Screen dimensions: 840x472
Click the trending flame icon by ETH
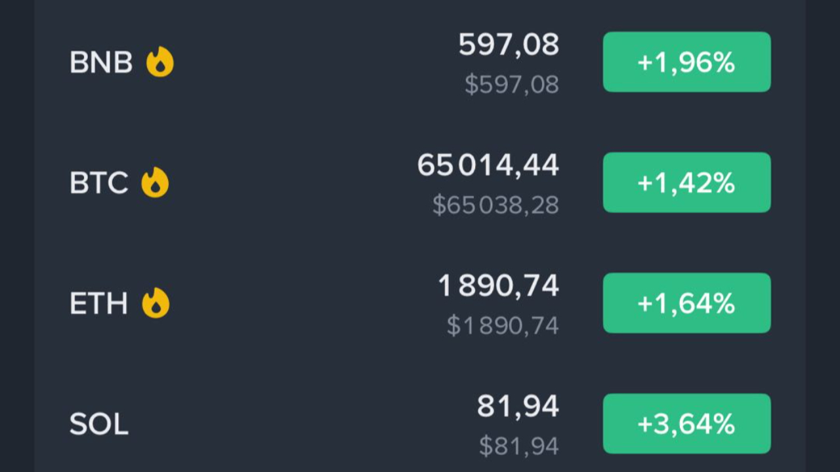tap(156, 303)
